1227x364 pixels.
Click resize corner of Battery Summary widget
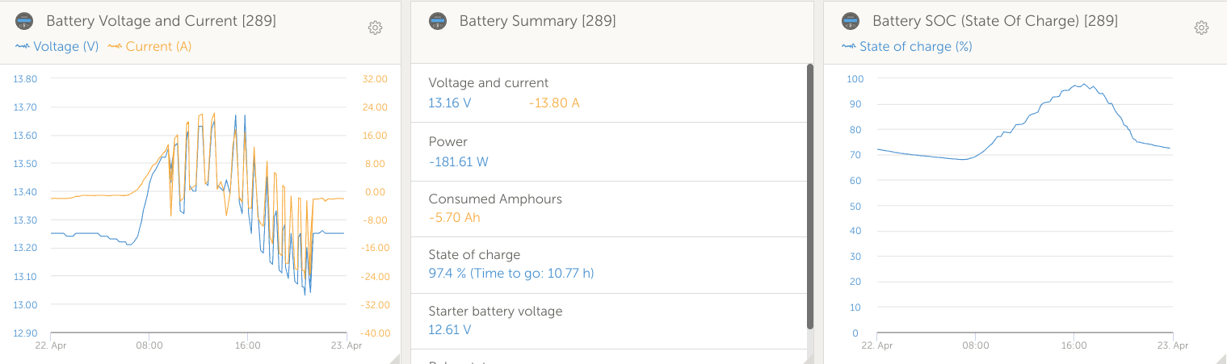808,358
